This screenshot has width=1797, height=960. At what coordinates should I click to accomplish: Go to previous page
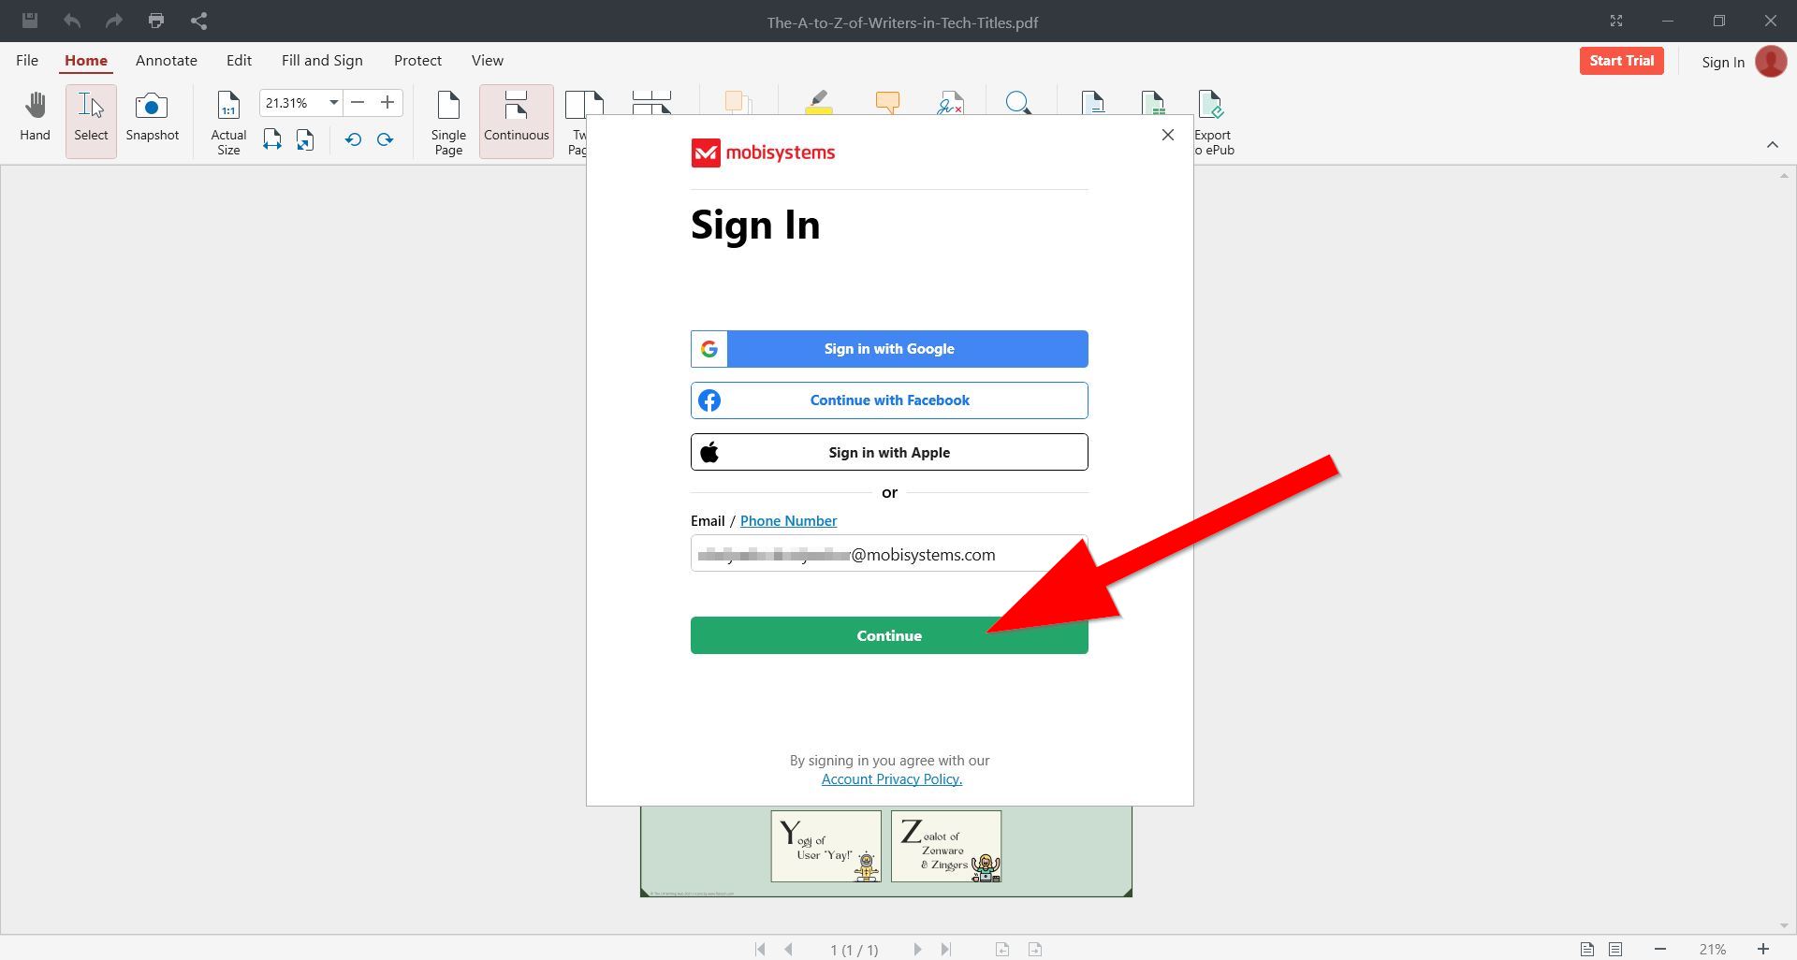coord(789,949)
